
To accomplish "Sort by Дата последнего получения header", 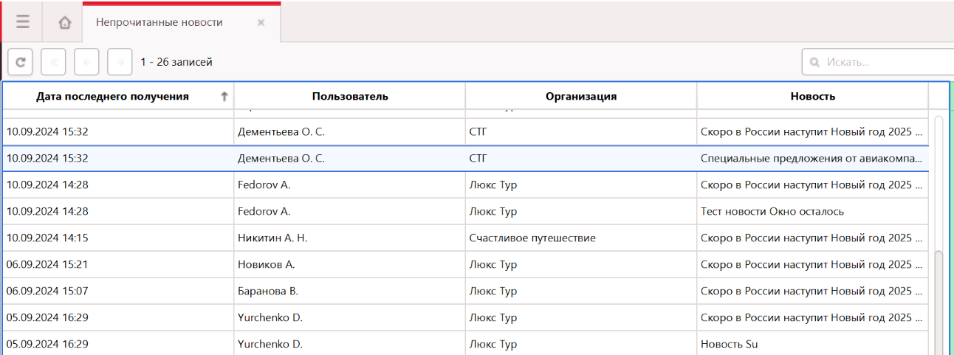I will [112, 97].
